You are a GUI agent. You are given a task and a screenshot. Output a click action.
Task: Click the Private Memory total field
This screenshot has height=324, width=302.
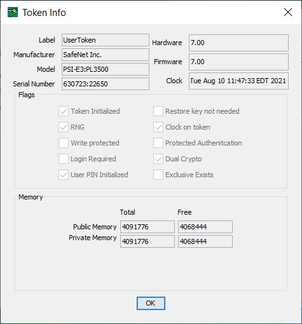click(148, 241)
